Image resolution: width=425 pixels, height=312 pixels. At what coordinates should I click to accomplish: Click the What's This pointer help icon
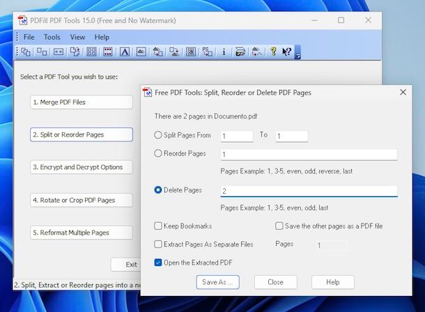(286, 52)
